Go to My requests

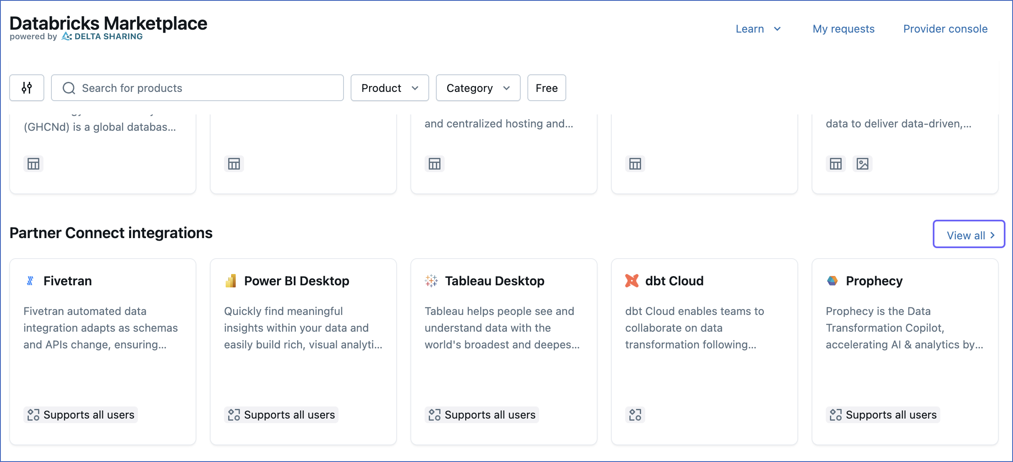click(x=843, y=29)
